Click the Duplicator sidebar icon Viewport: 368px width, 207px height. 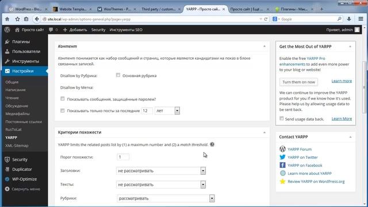[x=7, y=169]
